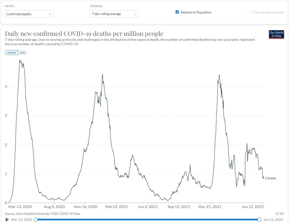The width and height of the screenshot is (289, 223).
Task: Enable Color by test positivity checkbox
Action: (249, 12)
